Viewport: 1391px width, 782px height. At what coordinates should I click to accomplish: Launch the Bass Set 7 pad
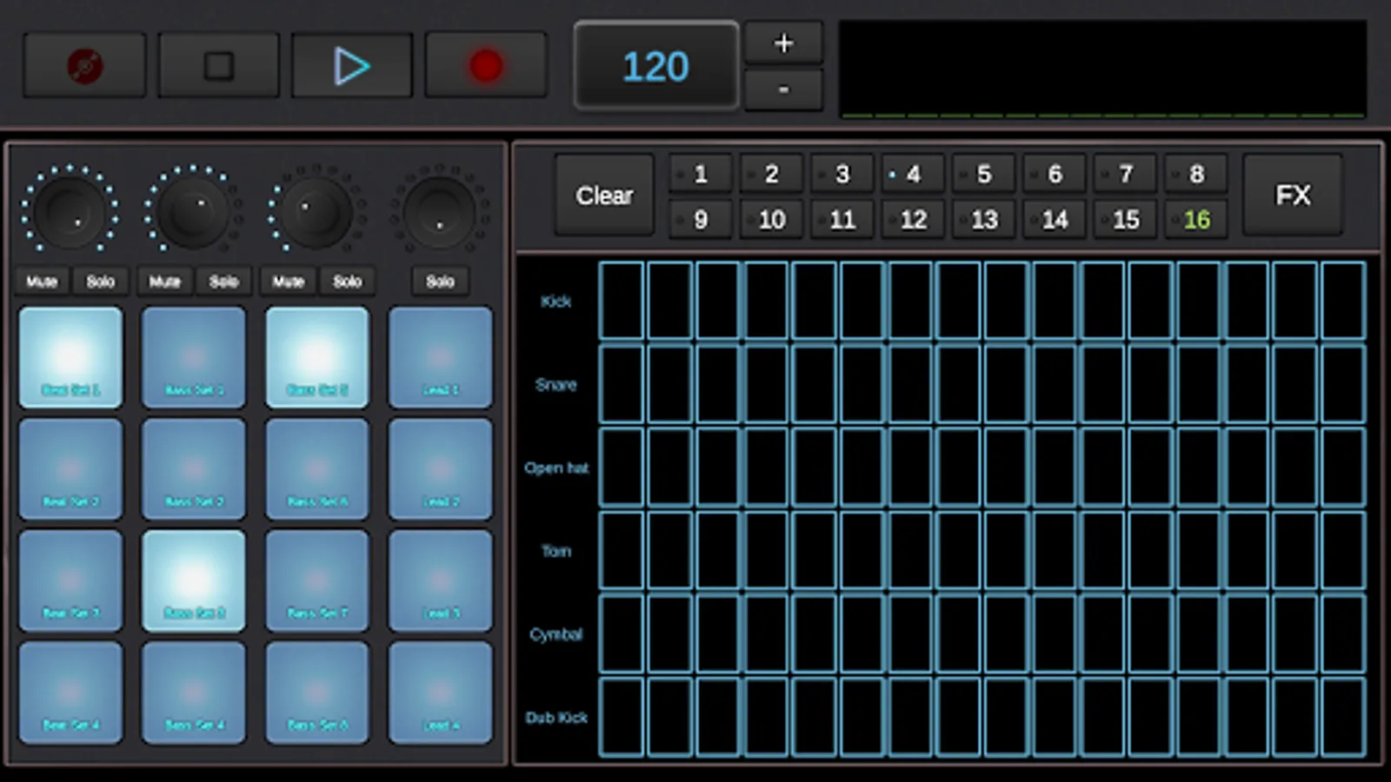click(317, 580)
